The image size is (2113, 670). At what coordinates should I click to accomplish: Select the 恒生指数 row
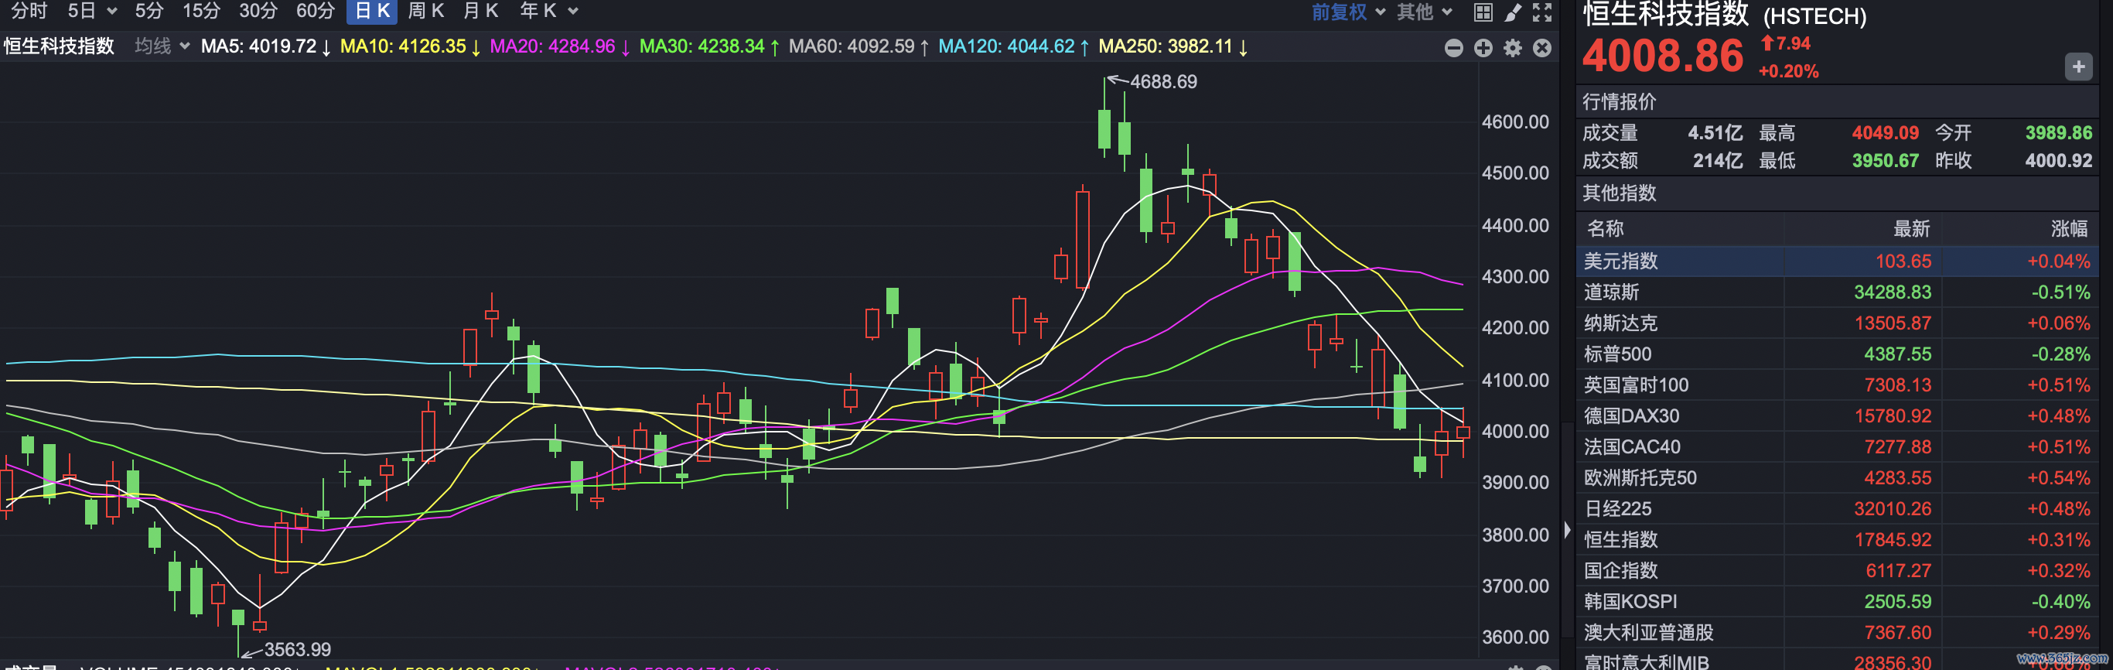[x=1837, y=539]
